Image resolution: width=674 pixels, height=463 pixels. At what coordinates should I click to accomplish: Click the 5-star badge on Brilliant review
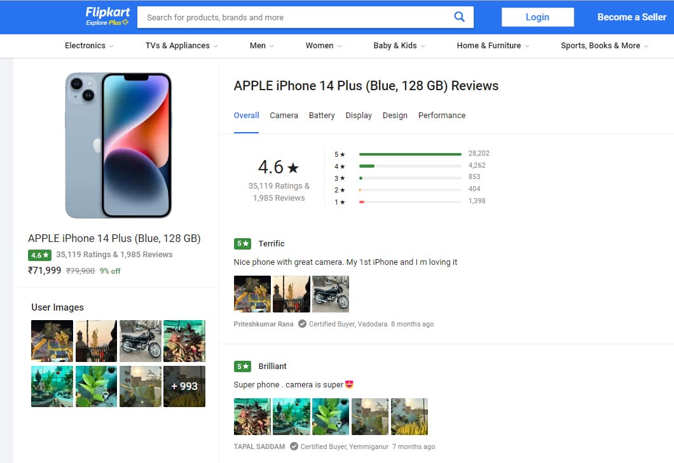(x=242, y=366)
